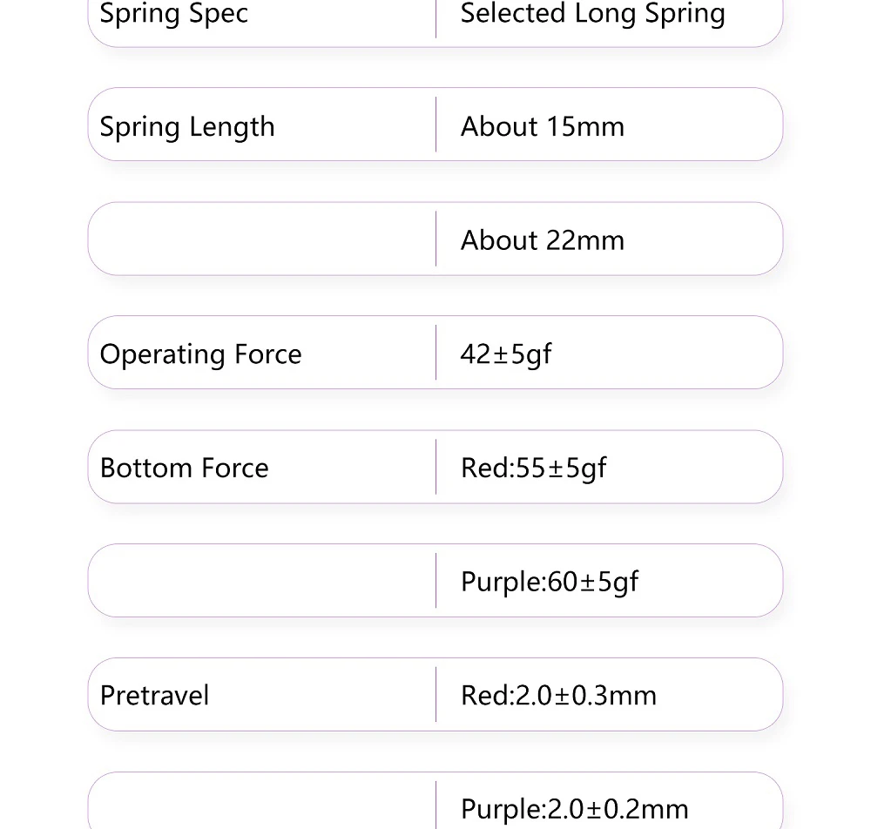This screenshot has width=871, height=829.
Task: Click the "Operating Force" label
Action: point(200,354)
